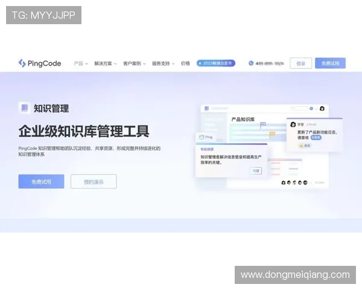Screen dimensions: 362x290
Task: Open the 2023敏捷白皮书 badge link
Action: (x=216, y=63)
